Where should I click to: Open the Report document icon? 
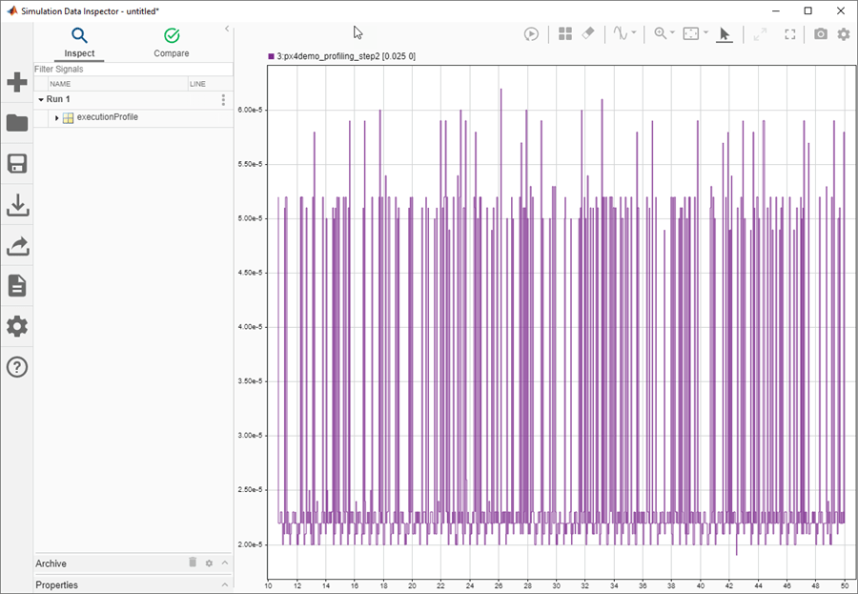click(x=17, y=286)
